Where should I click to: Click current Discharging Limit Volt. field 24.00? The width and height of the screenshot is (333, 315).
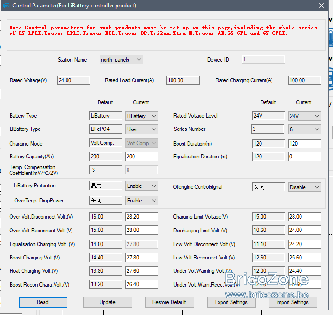point(304,230)
